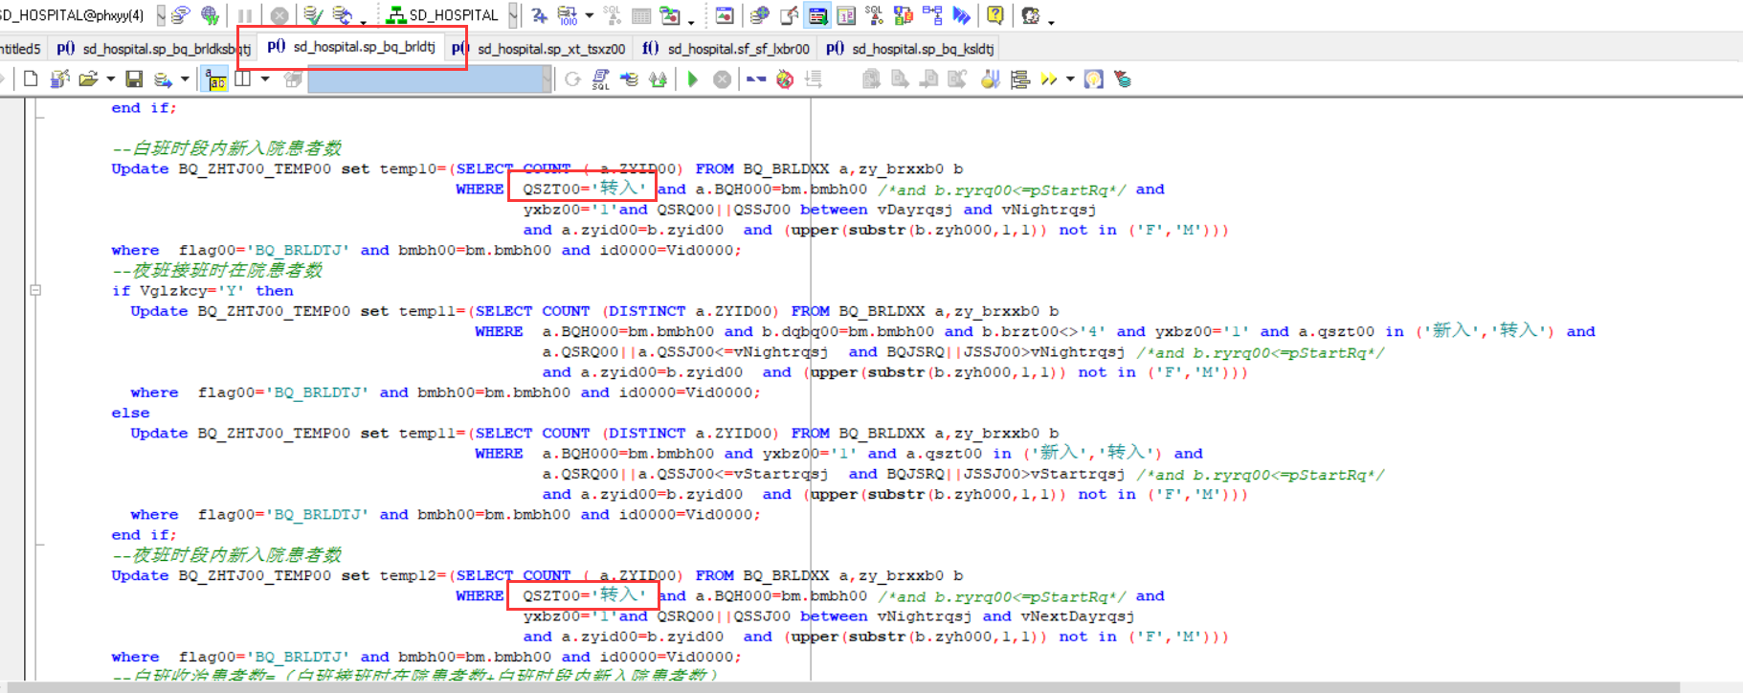
Task: Click the new blank file icon
Action: click(x=31, y=79)
